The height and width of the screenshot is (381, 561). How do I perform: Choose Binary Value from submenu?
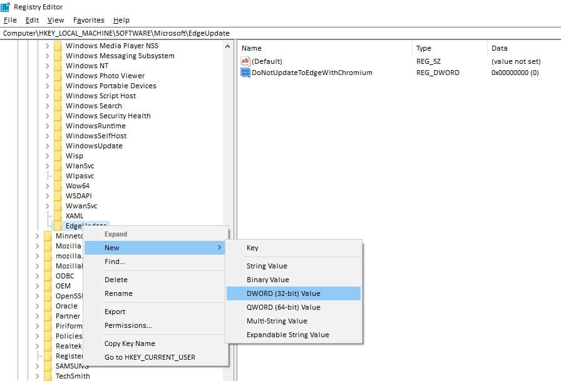coord(294,280)
